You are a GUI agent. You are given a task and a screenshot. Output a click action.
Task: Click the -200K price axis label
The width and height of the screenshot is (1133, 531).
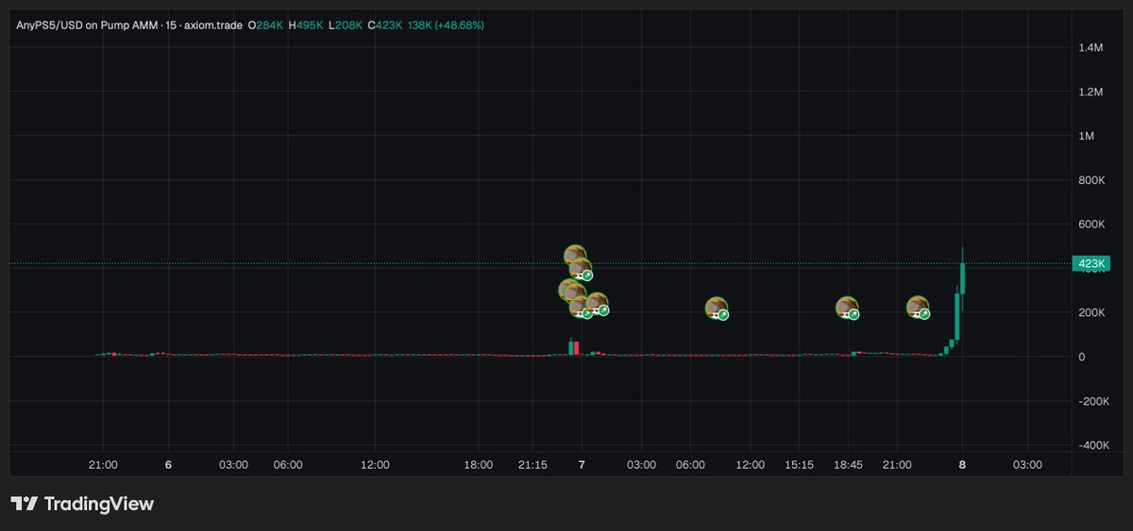click(1091, 402)
